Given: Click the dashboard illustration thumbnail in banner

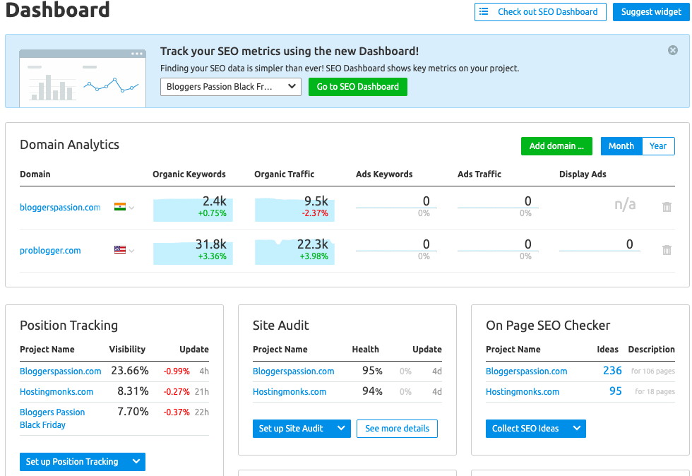Looking at the screenshot, I should point(83,78).
